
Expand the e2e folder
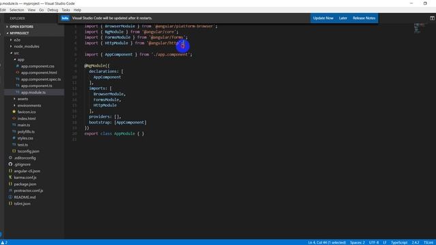click(17, 40)
